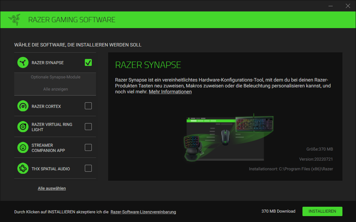
Task: Click the INSTALLIEREN button
Action: [x=322, y=211]
